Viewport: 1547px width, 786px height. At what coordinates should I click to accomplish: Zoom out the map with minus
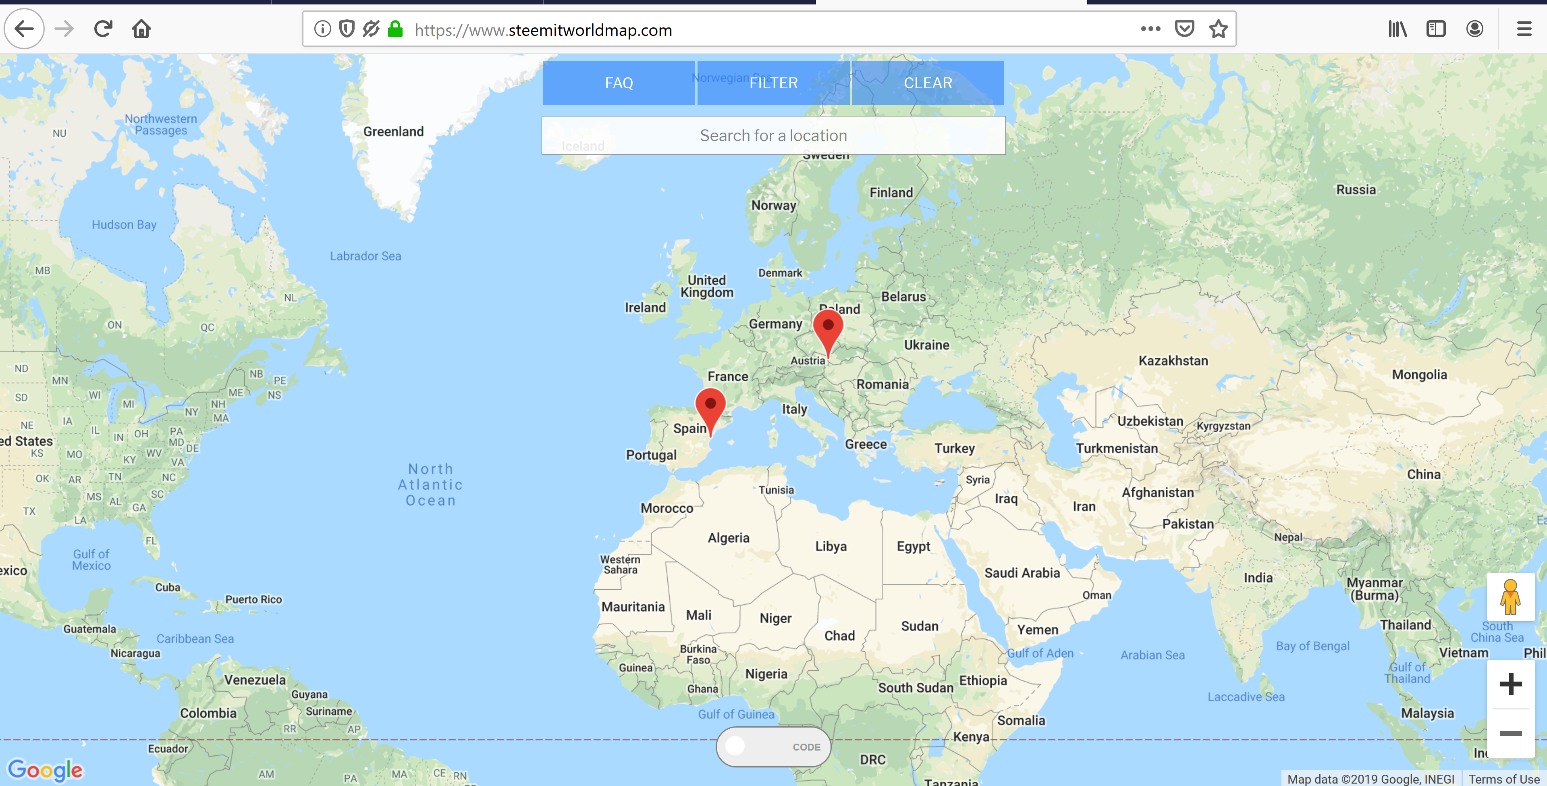[x=1511, y=734]
